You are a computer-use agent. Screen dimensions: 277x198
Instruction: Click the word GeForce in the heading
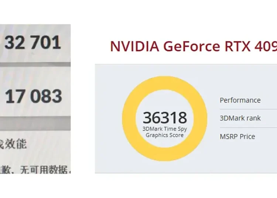click(192, 46)
